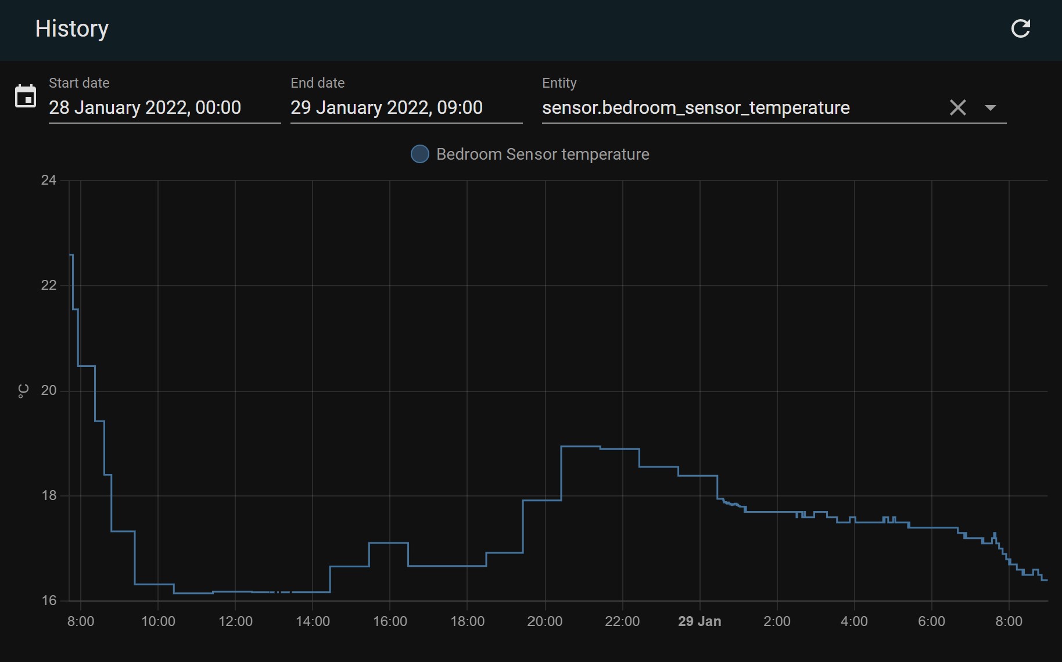Image resolution: width=1062 pixels, height=662 pixels.
Task: Click the 22:00 time axis label
Action: click(x=622, y=621)
